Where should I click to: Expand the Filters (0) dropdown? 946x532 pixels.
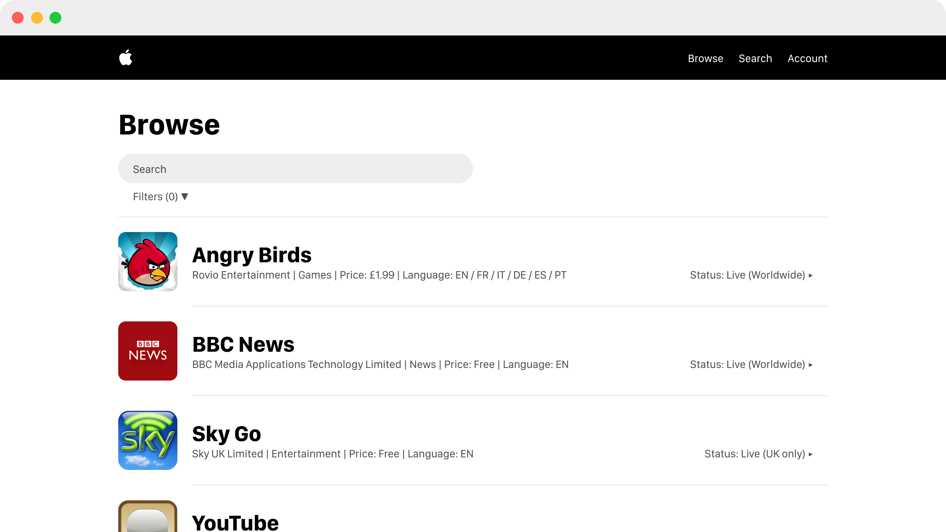click(x=161, y=197)
